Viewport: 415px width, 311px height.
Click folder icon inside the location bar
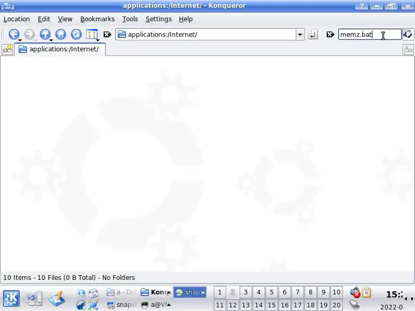point(122,34)
